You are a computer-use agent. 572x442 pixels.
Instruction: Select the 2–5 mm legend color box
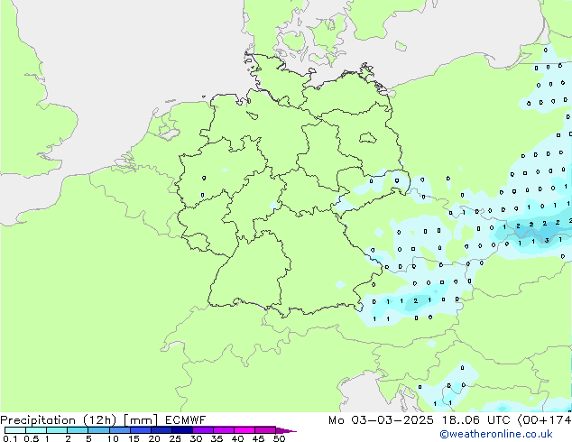(x=78, y=430)
